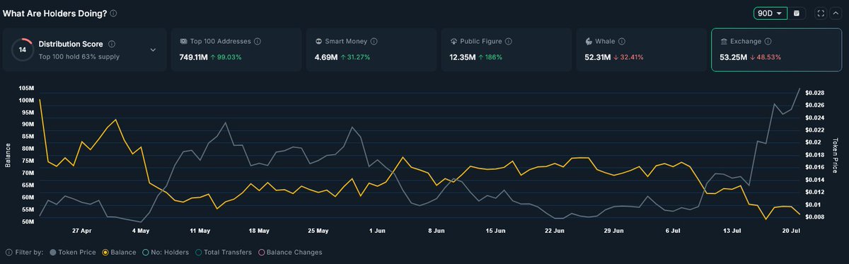Click the Distribution Score gauge showing 14

coord(22,50)
